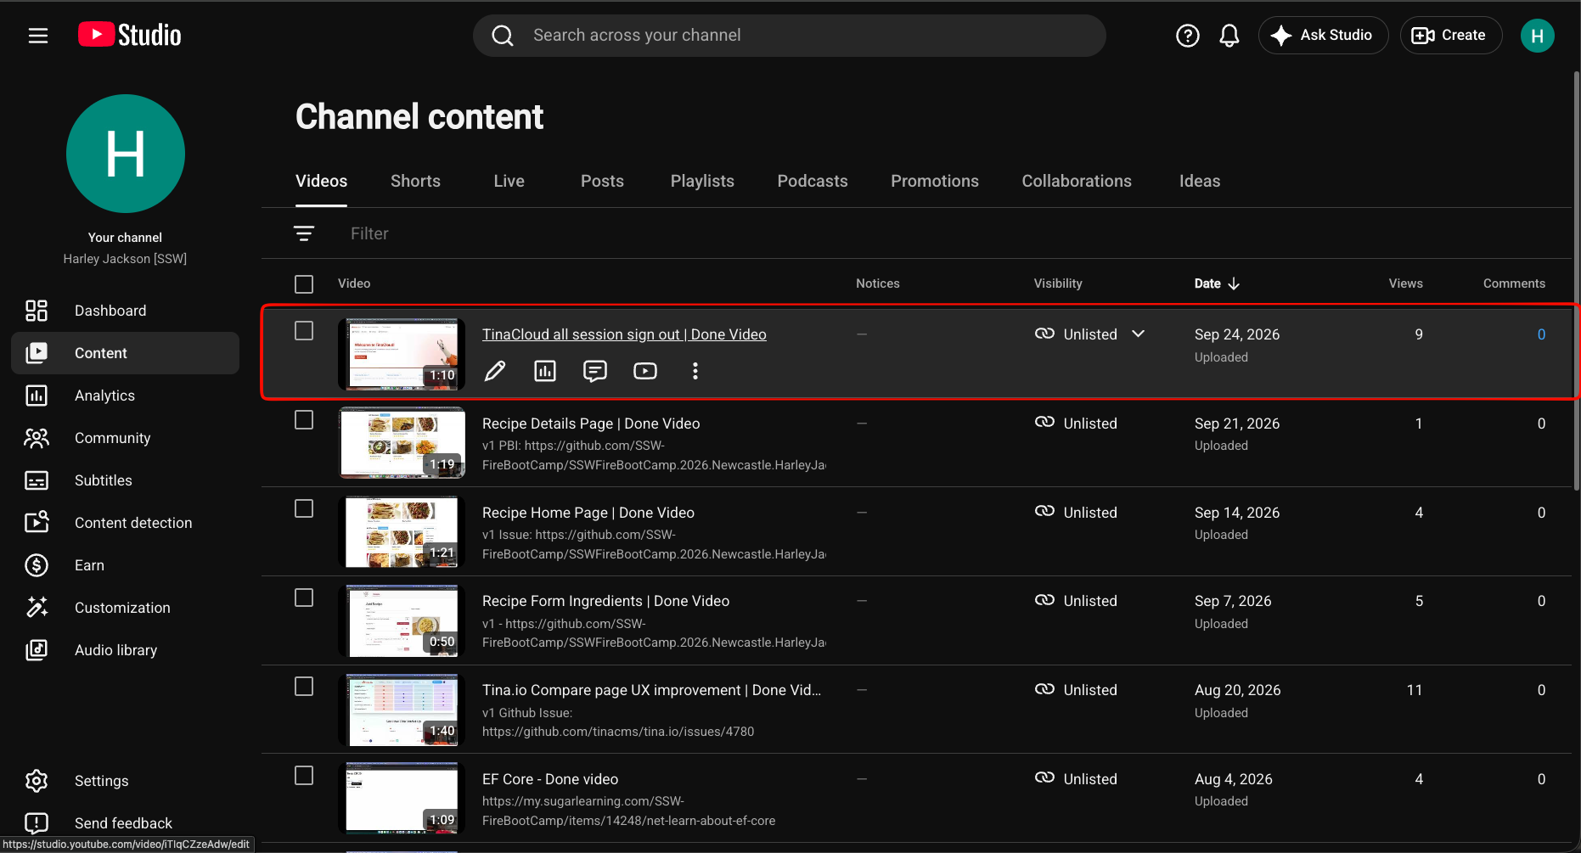Open Analytics in the sidebar

click(126, 396)
